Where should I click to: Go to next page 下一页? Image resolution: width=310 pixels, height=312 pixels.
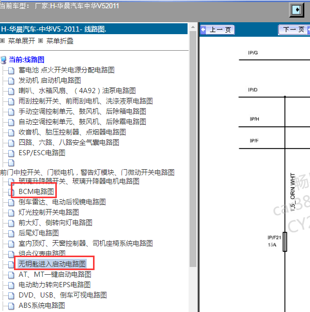295,30
